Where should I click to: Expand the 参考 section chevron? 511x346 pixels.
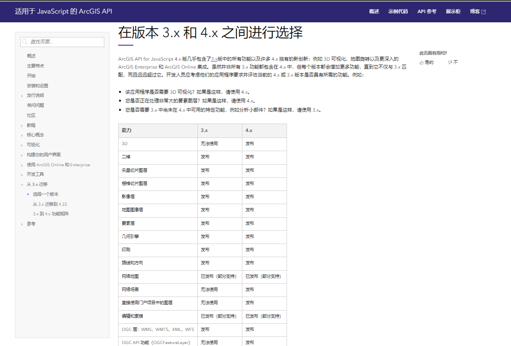click(22, 224)
